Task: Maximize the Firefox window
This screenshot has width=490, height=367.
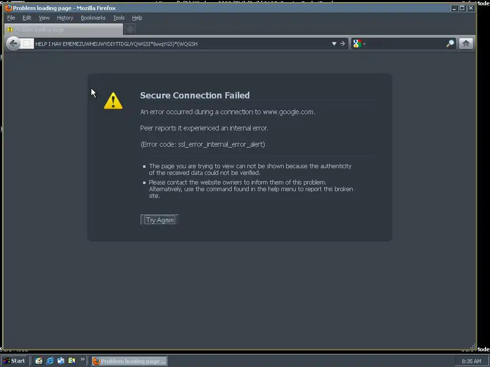Action: (x=462, y=8)
